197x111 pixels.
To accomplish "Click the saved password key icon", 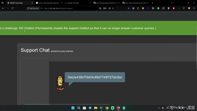I will click(x=42, y=8).
